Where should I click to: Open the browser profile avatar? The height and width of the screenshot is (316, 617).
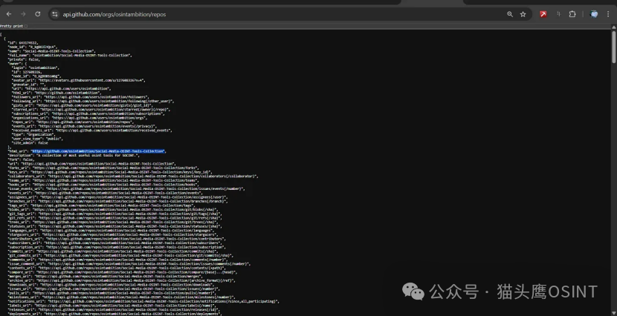coord(594,14)
